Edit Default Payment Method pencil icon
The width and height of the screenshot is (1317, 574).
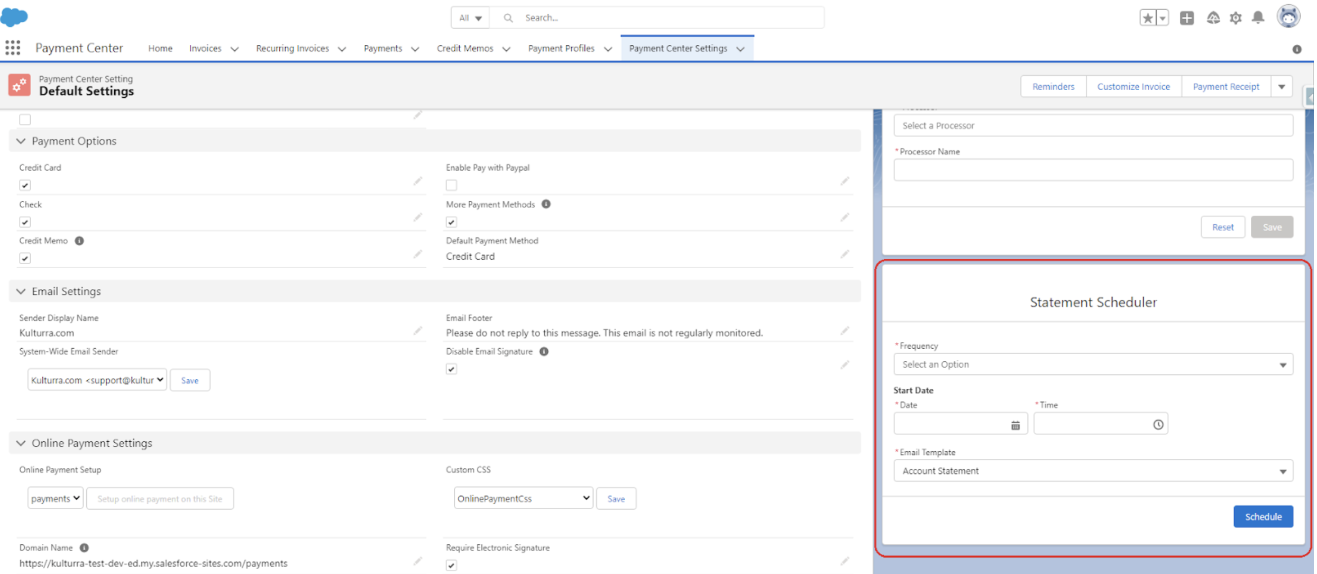click(844, 254)
